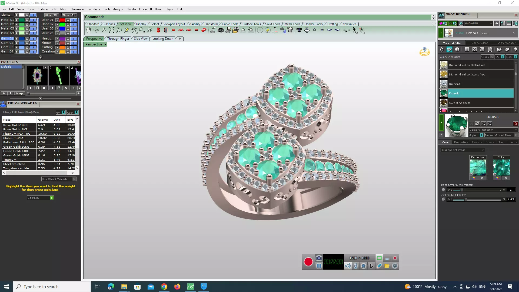Image resolution: width=519 pixels, height=292 pixels.
Task: Select the gem library diamond icon
Action: tap(449, 49)
